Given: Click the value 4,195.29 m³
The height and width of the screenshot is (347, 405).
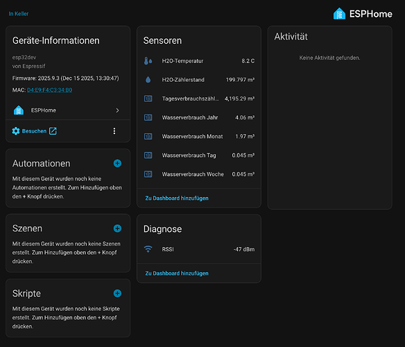Looking at the screenshot, I should point(239,99).
